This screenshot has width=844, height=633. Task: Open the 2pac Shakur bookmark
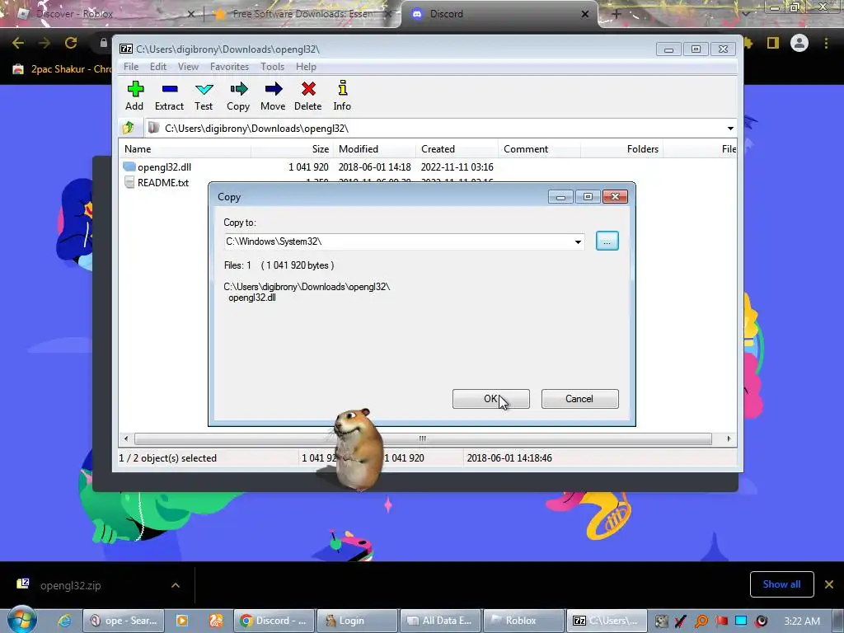[62, 69]
